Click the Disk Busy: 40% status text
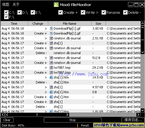The image size is (145, 128). click(13, 125)
